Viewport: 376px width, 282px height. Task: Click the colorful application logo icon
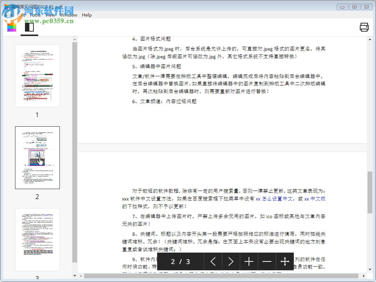12,27
